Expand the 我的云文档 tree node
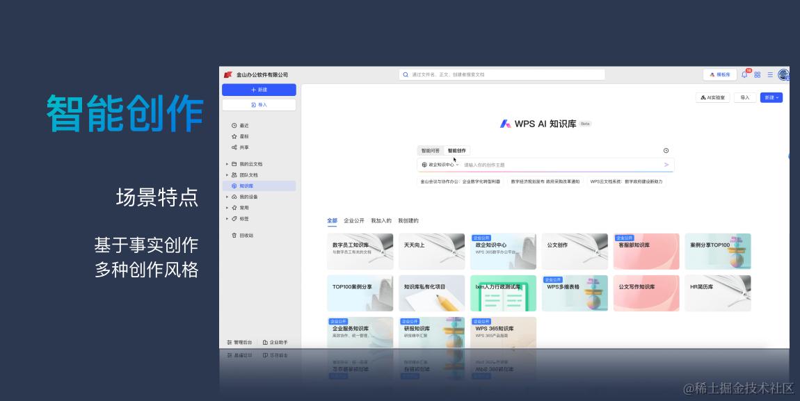This screenshot has height=401, width=800. [x=227, y=164]
